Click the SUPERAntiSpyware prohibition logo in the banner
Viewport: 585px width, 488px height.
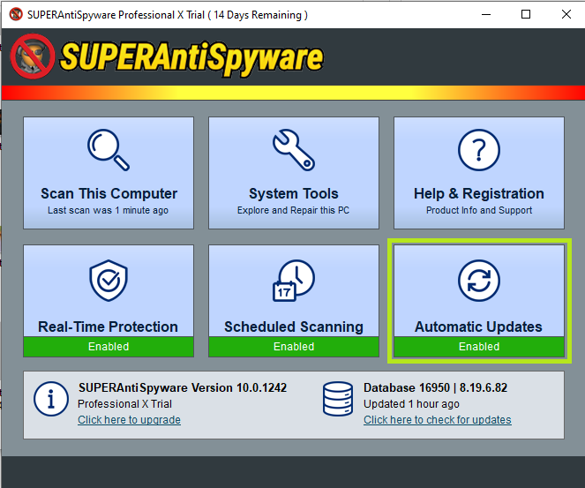[x=33, y=56]
